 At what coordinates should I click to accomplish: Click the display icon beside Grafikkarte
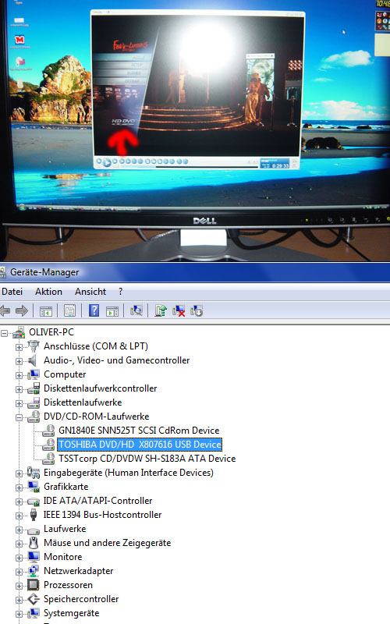[x=34, y=487]
